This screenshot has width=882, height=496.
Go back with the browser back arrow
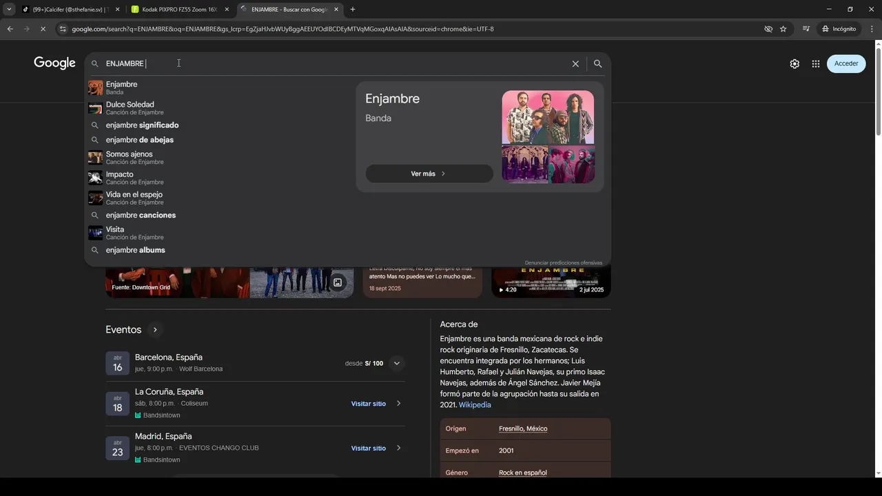(x=10, y=29)
